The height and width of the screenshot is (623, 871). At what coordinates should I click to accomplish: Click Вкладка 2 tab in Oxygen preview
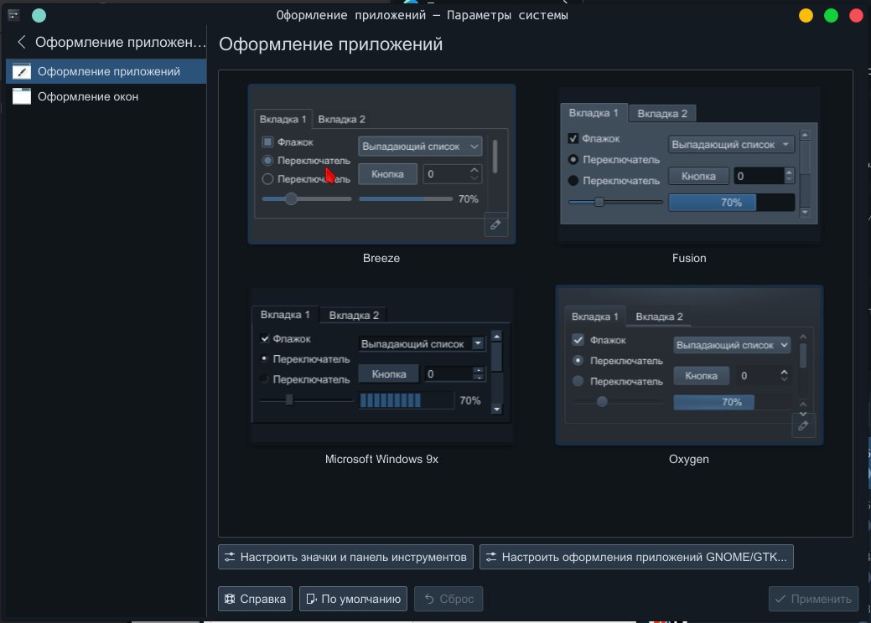[659, 317]
